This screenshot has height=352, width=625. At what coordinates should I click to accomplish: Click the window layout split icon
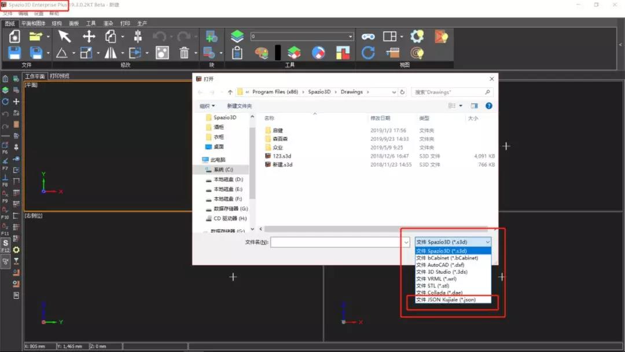389,36
